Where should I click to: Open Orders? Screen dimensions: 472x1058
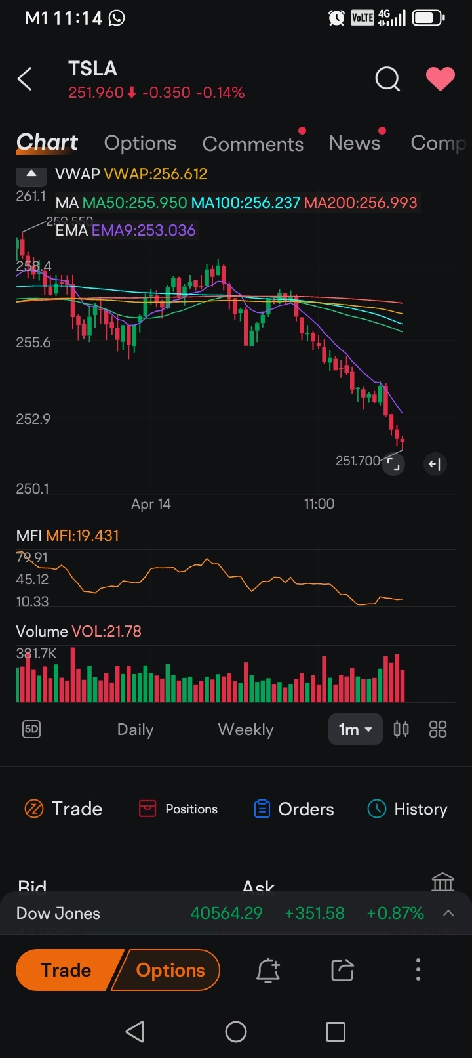point(294,809)
